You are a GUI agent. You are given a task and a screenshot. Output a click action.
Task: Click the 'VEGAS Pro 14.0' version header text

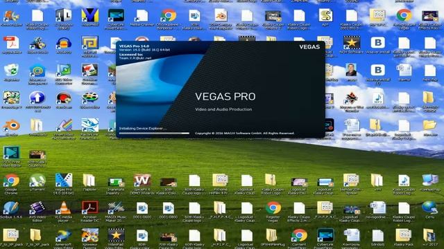[134, 46]
